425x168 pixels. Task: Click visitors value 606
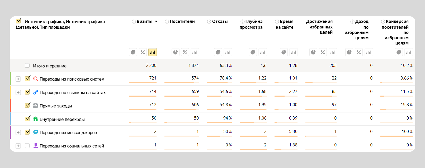195,105
